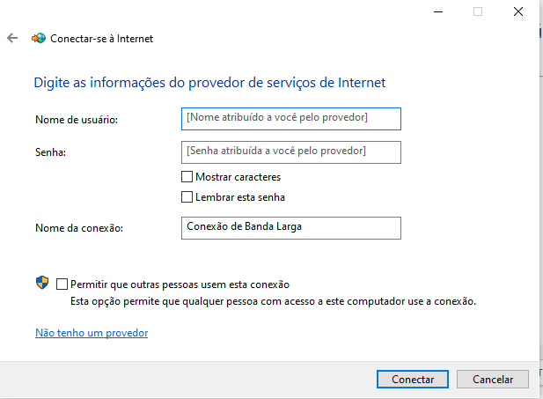Click inside the Senha password field
The height and width of the screenshot is (399, 543).
tap(291, 152)
